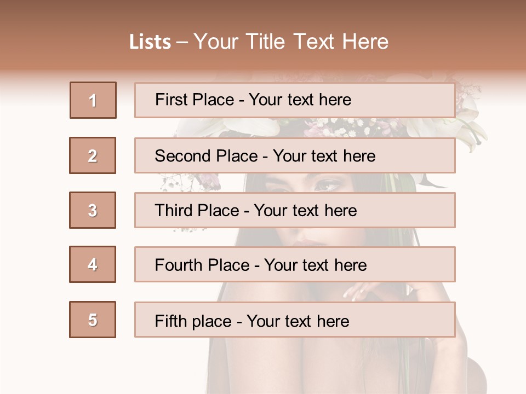Screen dimensions: 526x394
Task: Select the bold word "Lists" in title
Action: tap(150, 42)
